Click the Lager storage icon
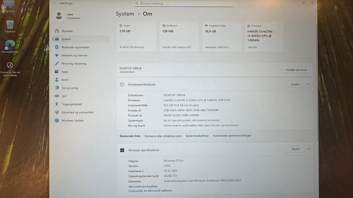The height and width of the screenshot is (198, 353). coord(121,26)
